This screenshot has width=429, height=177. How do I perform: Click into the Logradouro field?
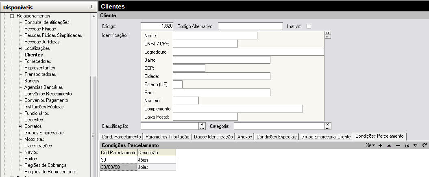click(248, 52)
